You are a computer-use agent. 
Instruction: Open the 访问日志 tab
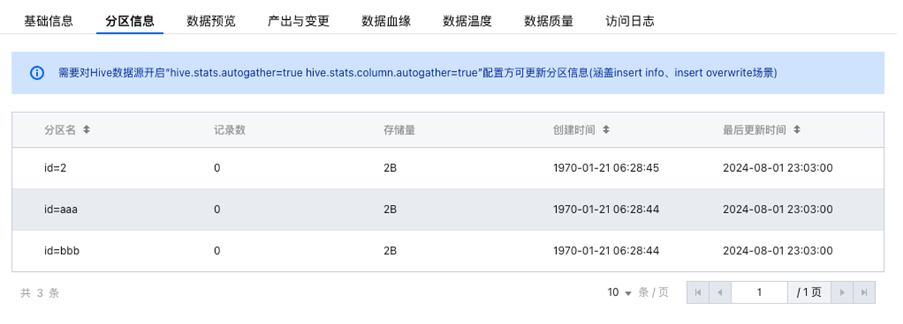(x=630, y=21)
